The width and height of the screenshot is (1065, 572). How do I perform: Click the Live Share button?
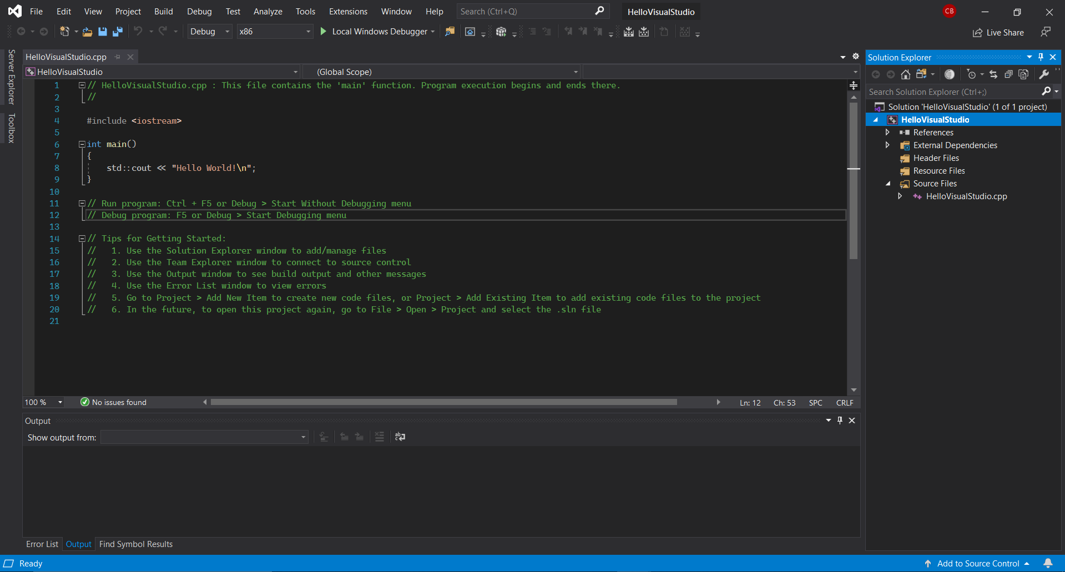click(998, 33)
